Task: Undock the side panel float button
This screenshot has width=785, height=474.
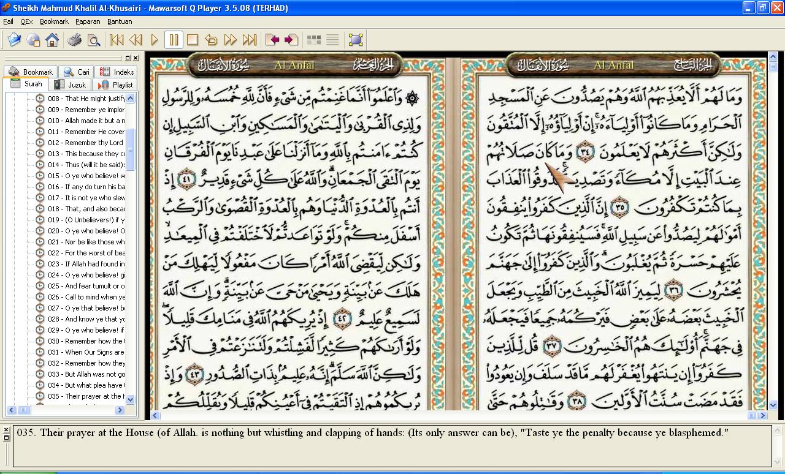Action: click(x=128, y=58)
